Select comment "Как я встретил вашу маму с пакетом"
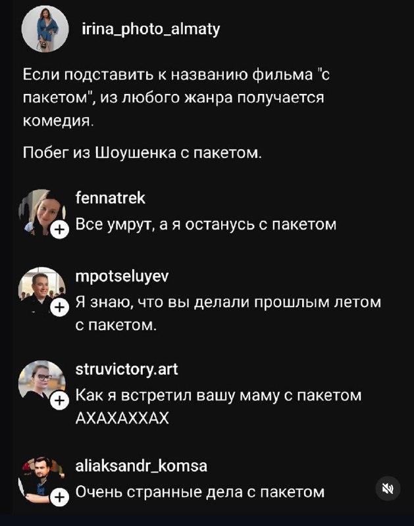The height and width of the screenshot is (526, 414). pyautogui.click(x=219, y=406)
